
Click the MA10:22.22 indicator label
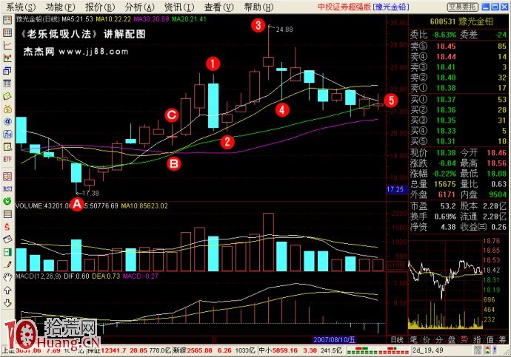point(113,19)
